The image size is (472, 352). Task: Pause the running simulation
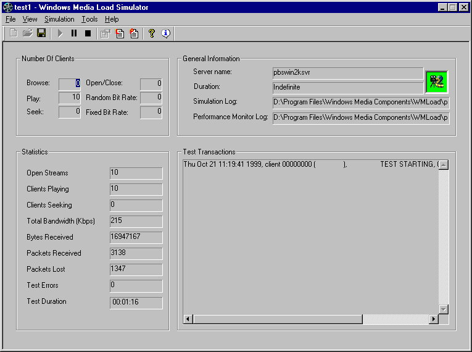coord(74,33)
